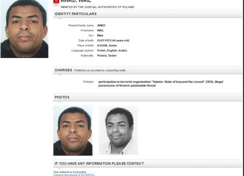
Task: Click the language spoken value Polish, English, Arabic
Action: pos(112,51)
